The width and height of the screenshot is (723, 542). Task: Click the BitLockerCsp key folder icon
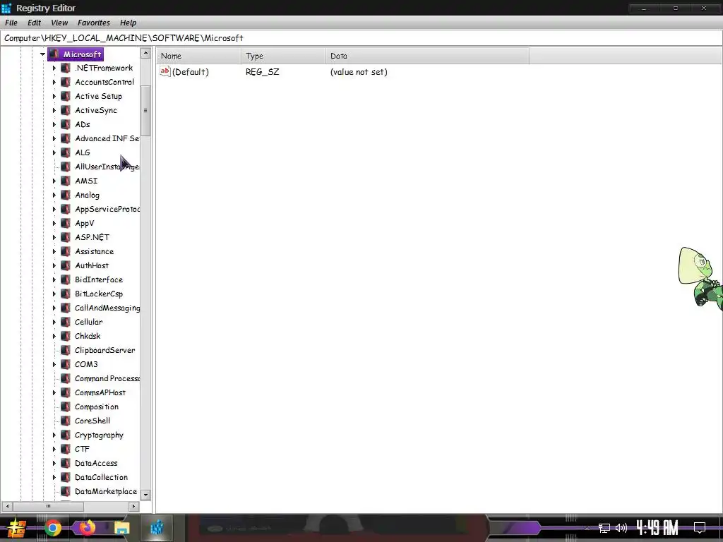66,294
